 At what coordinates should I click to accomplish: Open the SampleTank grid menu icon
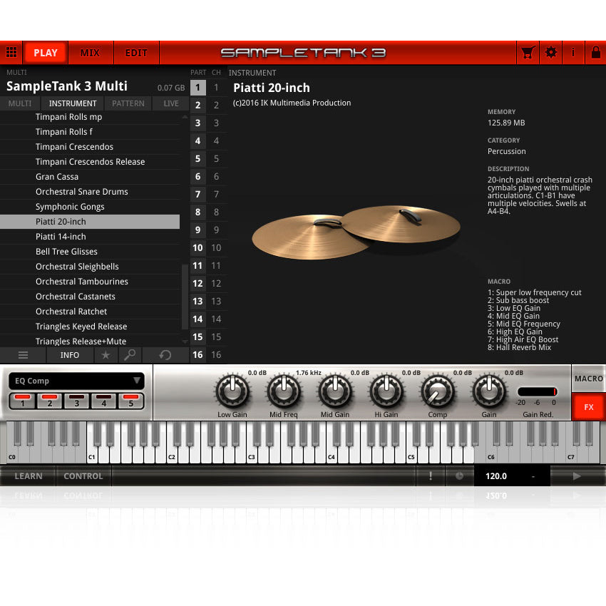click(x=11, y=52)
